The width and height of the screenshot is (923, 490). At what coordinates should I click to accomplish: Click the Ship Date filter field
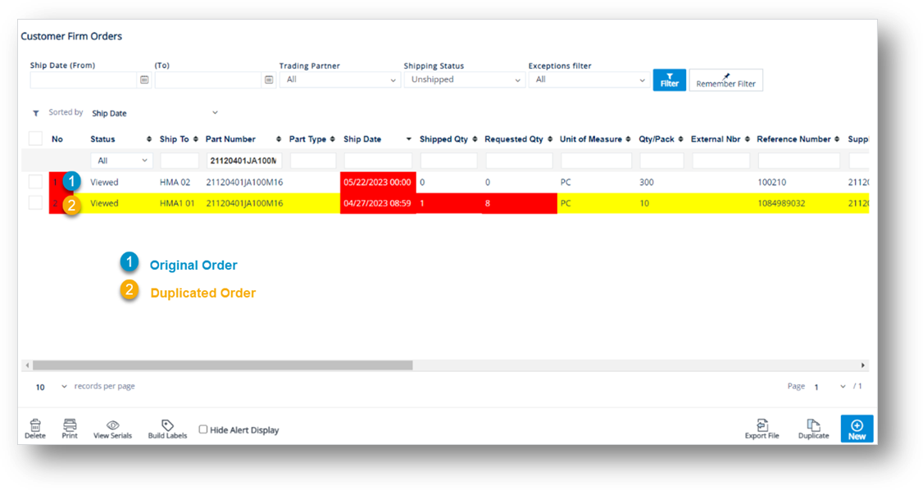point(378,161)
